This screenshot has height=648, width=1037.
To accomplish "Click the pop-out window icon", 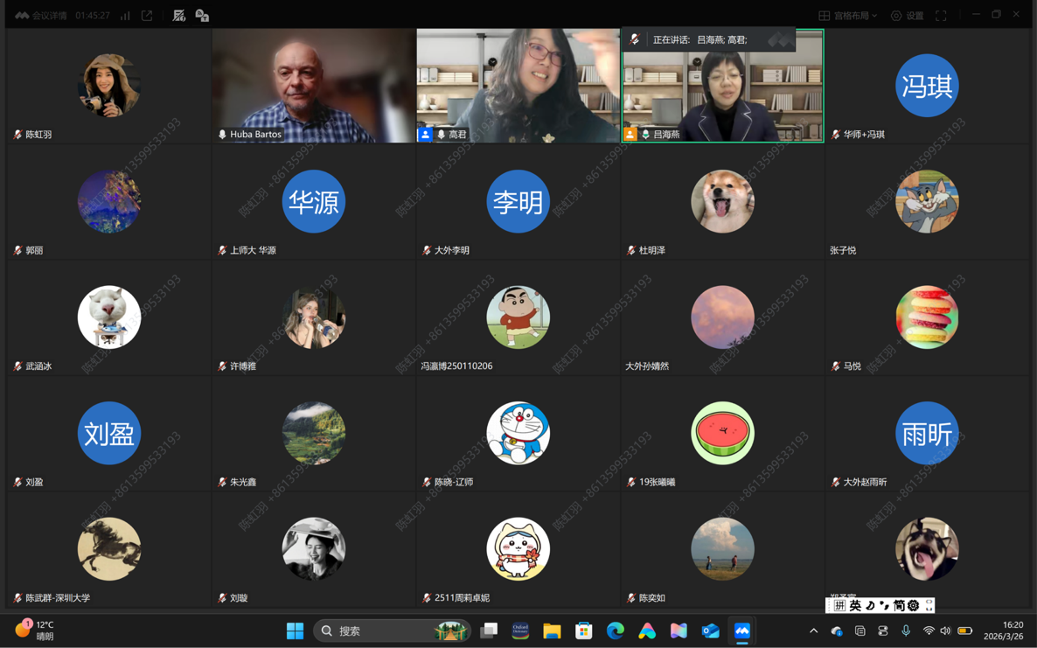I will click(147, 16).
